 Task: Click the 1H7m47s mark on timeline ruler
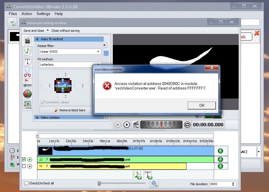pyautogui.click(x=139, y=141)
